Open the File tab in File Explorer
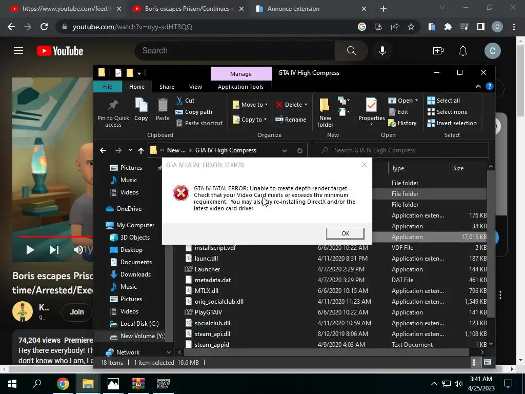The height and width of the screenshot is (394, 525). pos(108,86)
